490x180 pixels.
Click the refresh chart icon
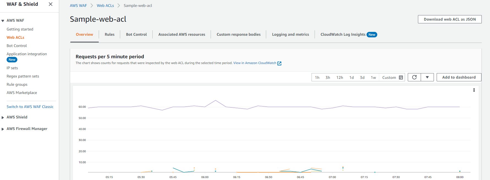pos(414,77)
